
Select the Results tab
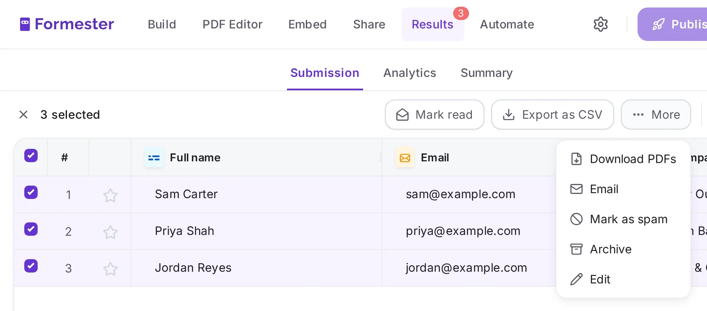pos(433,24)
